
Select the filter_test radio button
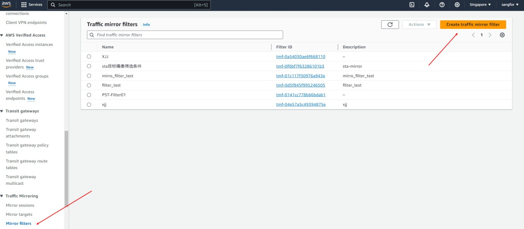coord(89,85)
